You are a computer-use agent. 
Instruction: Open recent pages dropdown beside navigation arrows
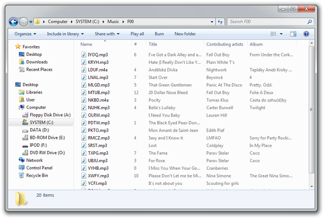point(31,22)
